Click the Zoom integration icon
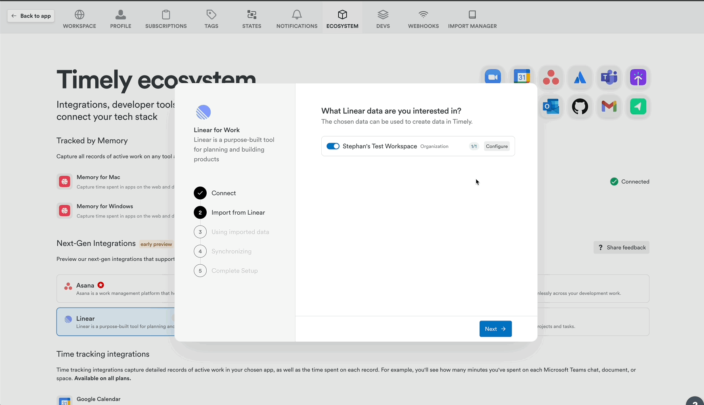This screenshot has height=405, width=704. tap(493, 77)
